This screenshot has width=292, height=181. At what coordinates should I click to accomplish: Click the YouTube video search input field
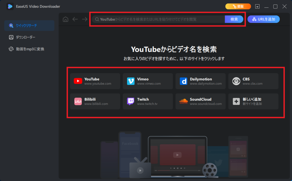coord(160,19)
